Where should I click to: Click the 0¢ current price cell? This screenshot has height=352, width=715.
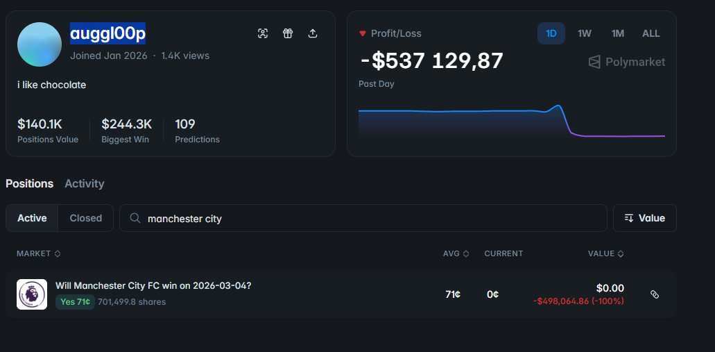(x=492, y=294)
